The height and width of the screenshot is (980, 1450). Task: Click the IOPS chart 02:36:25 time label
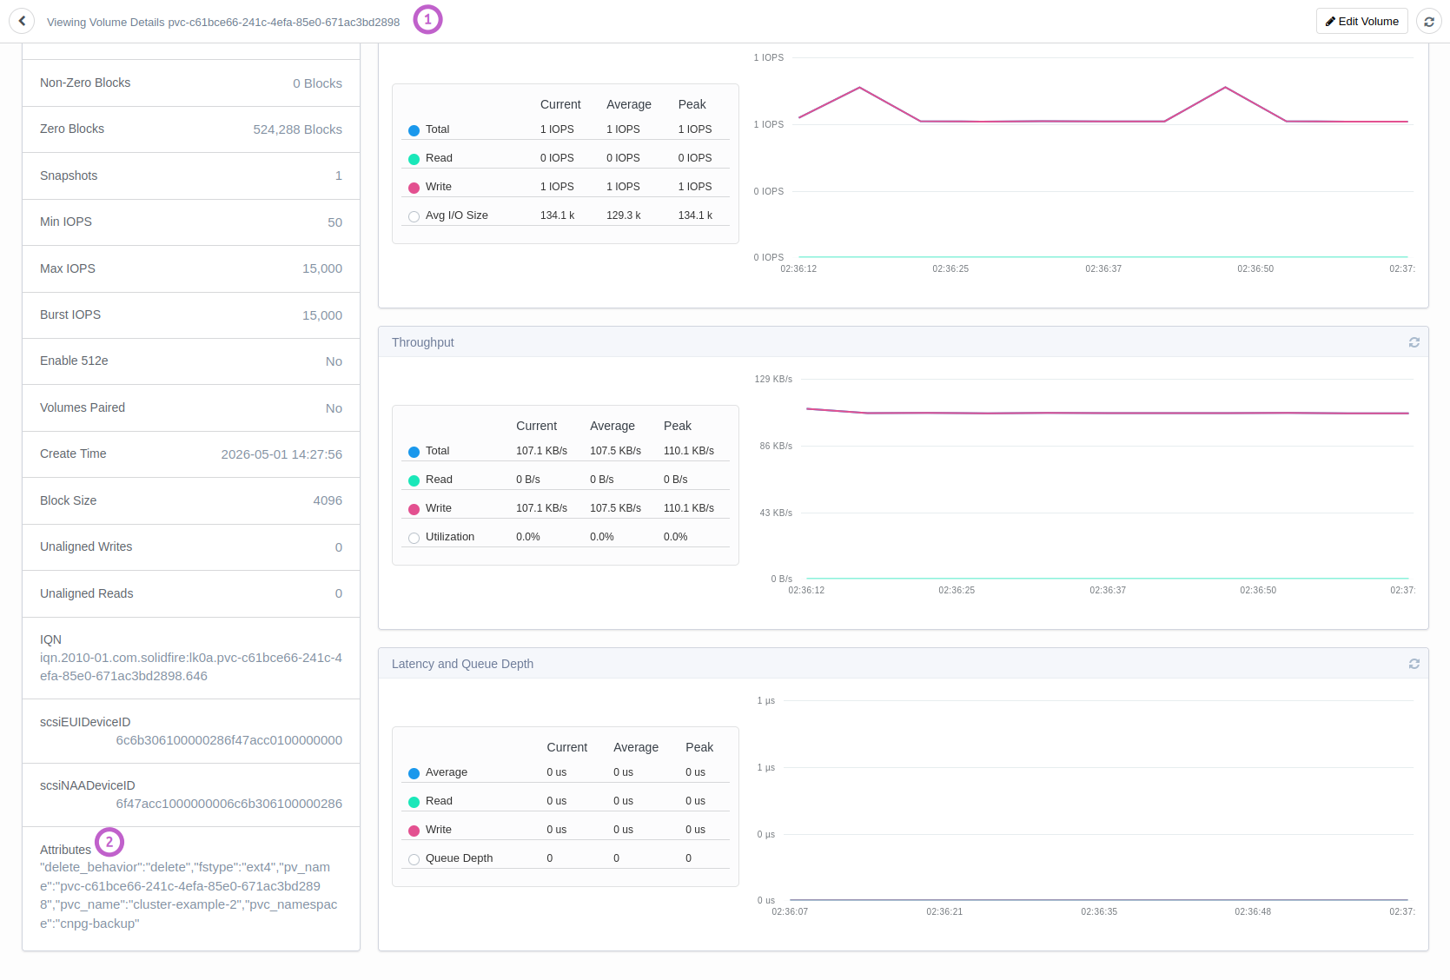point(950,269)
